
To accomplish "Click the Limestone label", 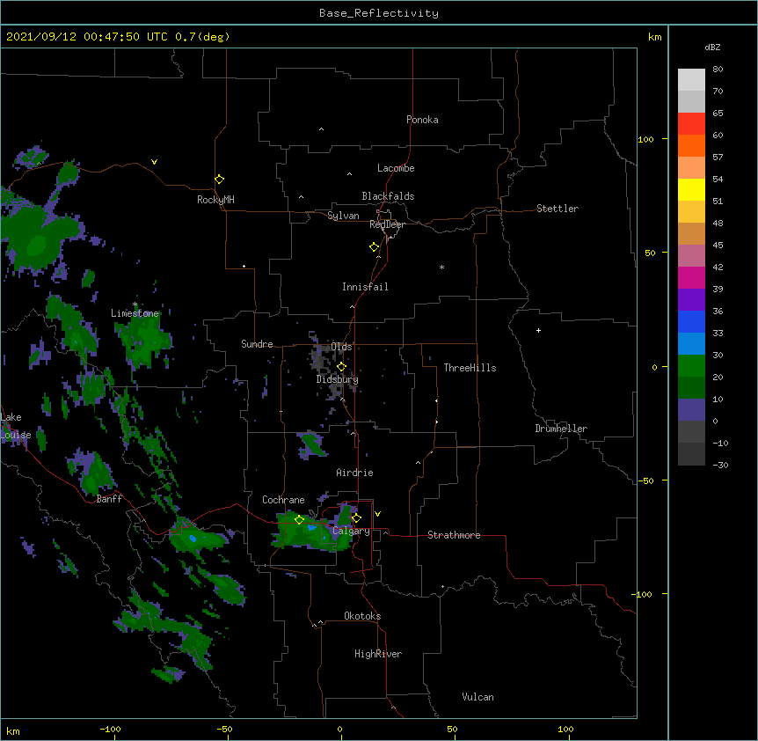I will point(135,313).
